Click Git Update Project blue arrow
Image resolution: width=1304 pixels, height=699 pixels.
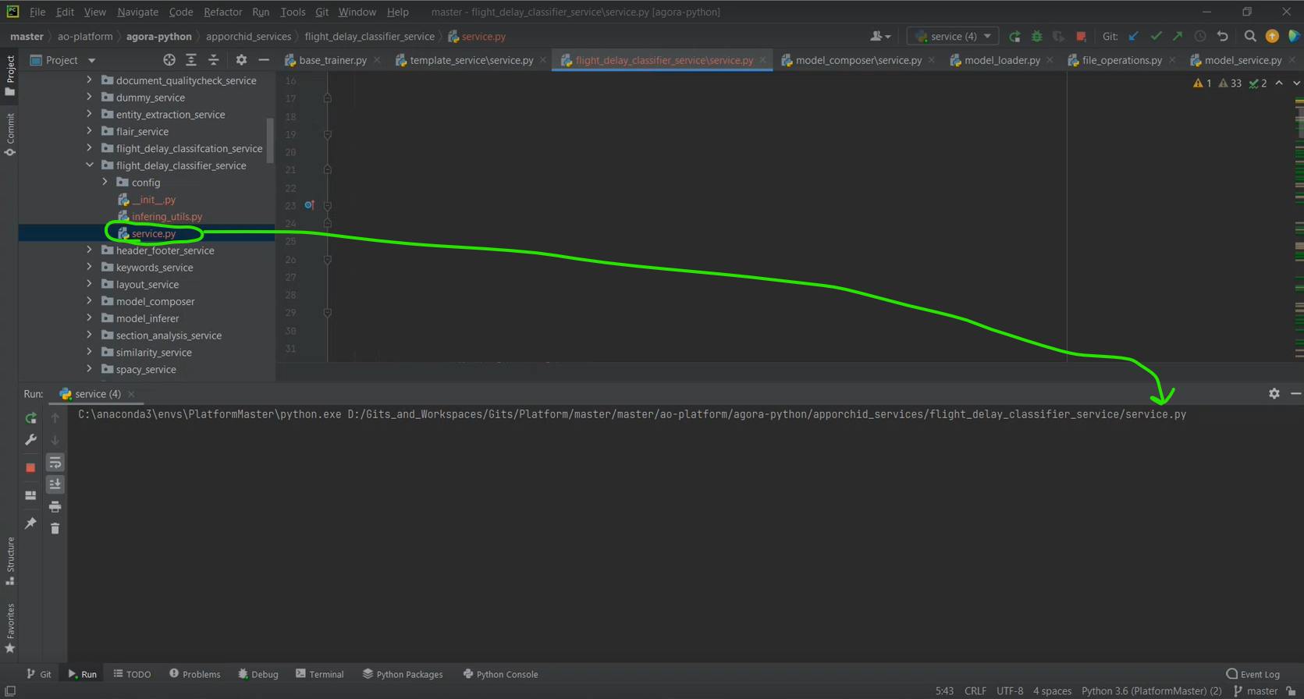[1134, 37]
